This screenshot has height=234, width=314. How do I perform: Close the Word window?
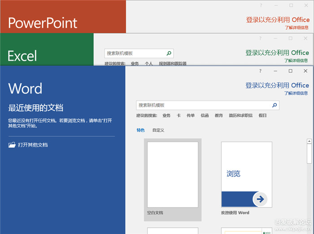(305, 71)
